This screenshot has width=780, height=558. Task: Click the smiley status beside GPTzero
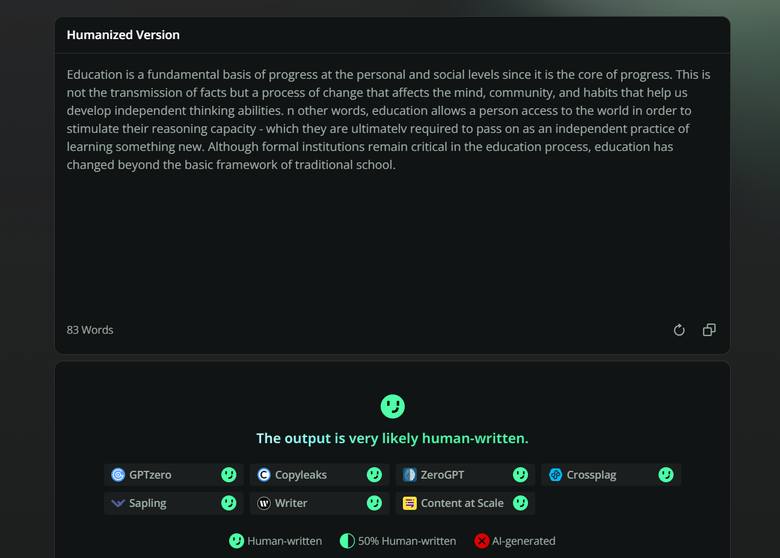coord(229,475)
